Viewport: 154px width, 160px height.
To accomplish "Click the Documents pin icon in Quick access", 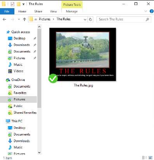I will (35, 51).
